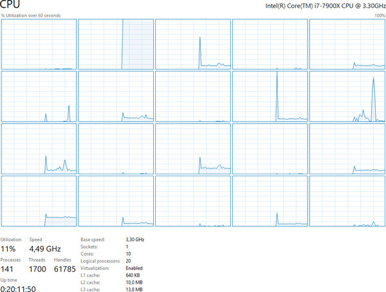Click the graph showing only two small spikes
386x292 pixels.
39,96
